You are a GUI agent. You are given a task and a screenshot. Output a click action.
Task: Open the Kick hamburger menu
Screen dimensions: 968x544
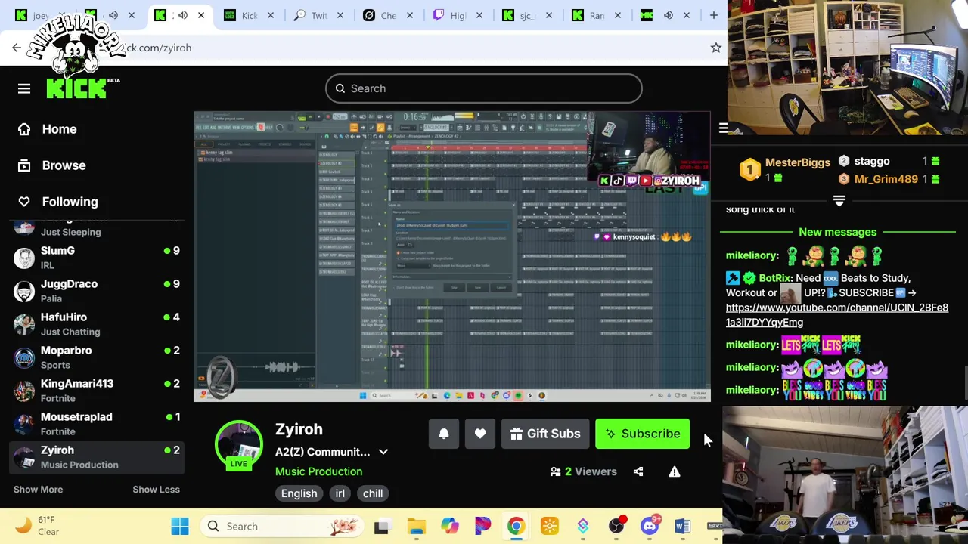24,88
